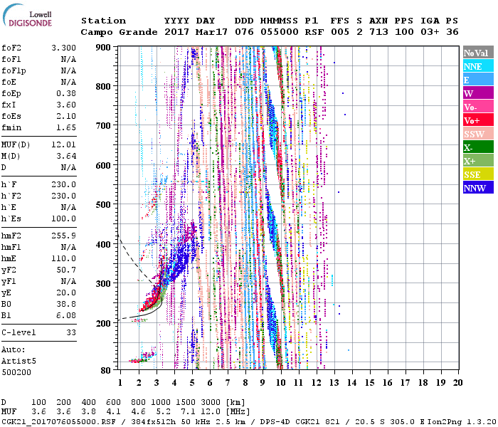Click the B0 value 38.8
This screenshot has width=498, height=427.
[66, 305]
